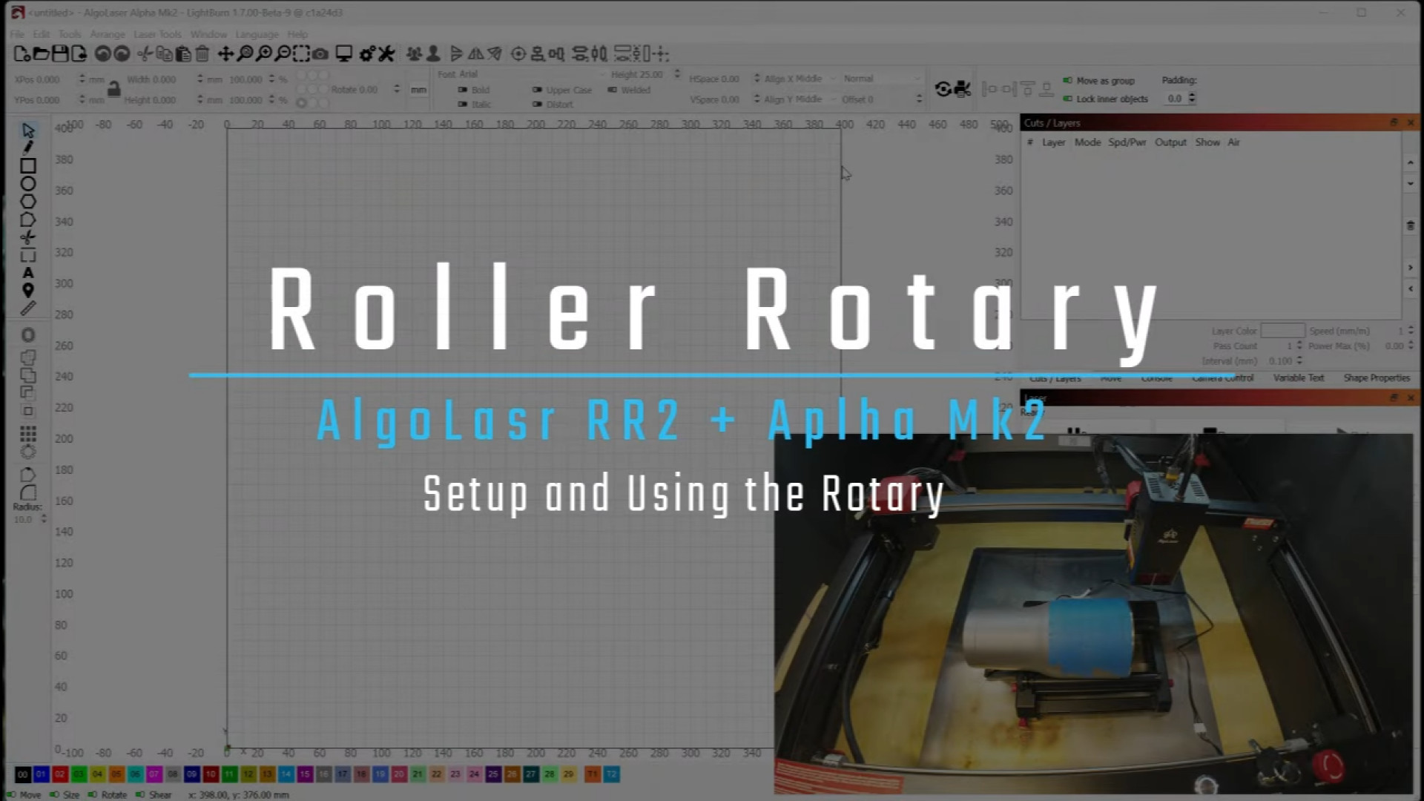
Task: Open the Laser Tools menu
Action: coord(158,34)
